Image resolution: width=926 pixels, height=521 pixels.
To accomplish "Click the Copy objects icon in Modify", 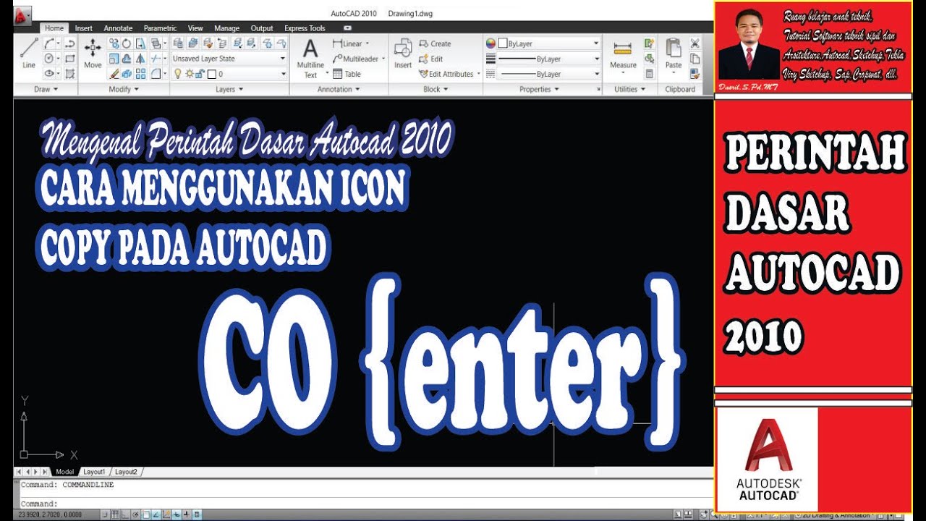I will 114,43.
